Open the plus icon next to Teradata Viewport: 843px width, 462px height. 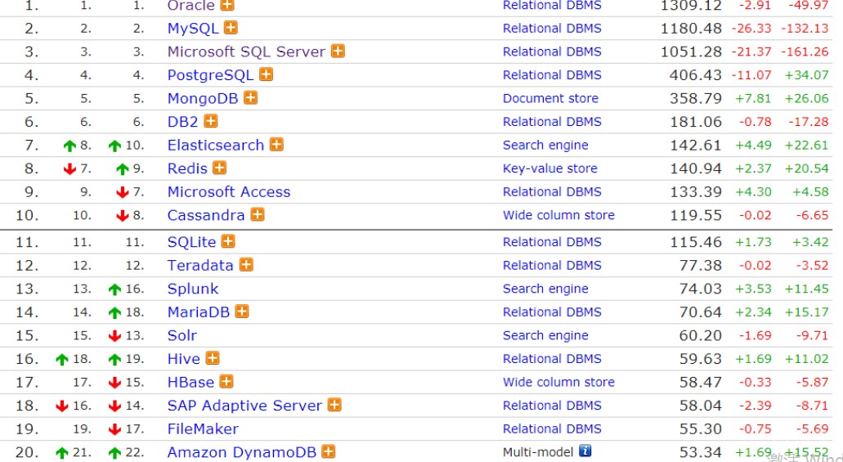pyautogui.click(x=246, y=265)
